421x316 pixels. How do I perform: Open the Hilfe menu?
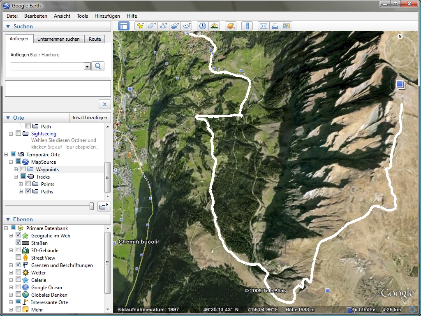[132, 16]
